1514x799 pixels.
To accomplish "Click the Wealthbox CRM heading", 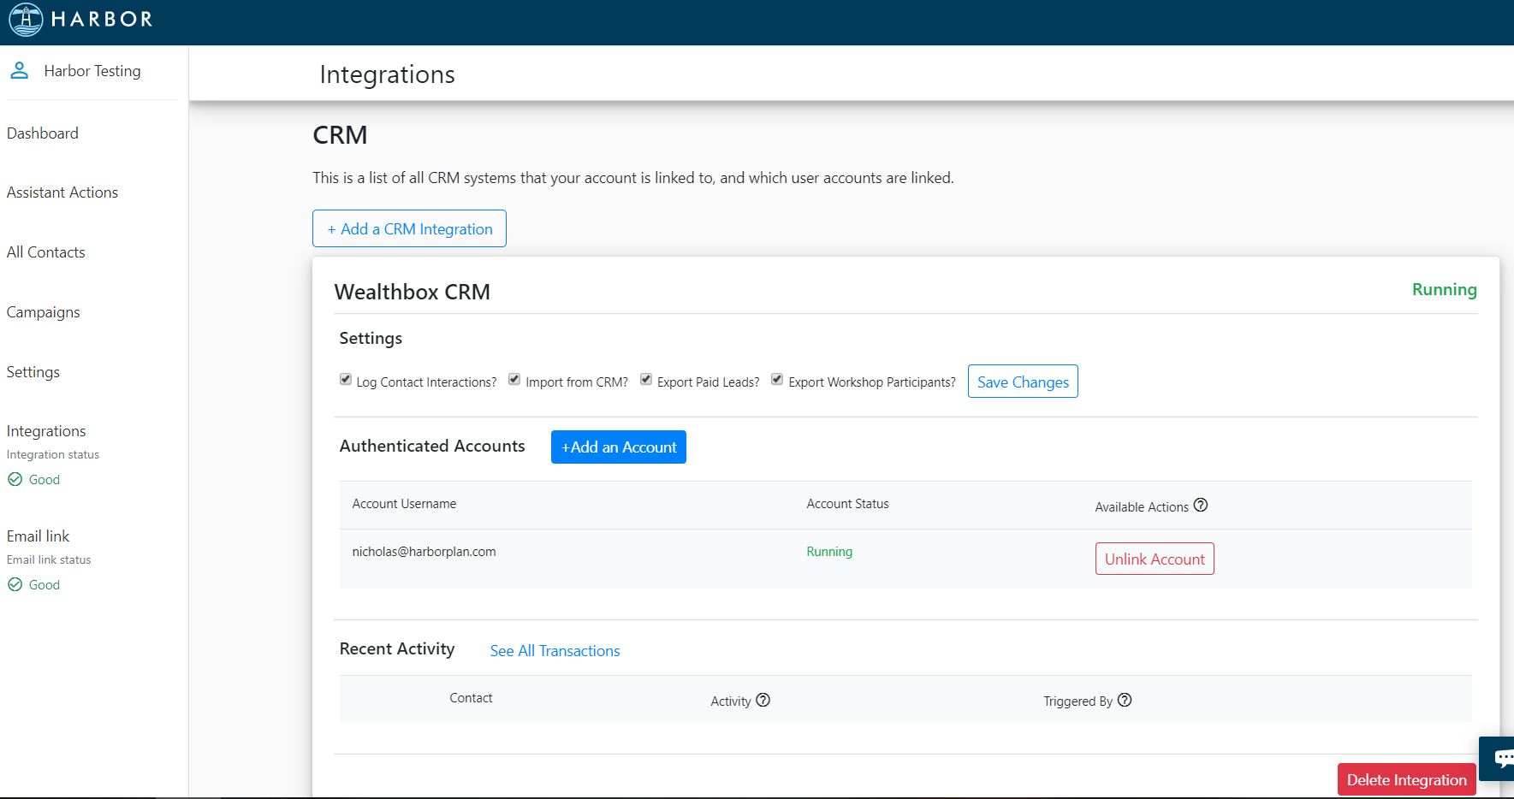I will pos(413,292).
